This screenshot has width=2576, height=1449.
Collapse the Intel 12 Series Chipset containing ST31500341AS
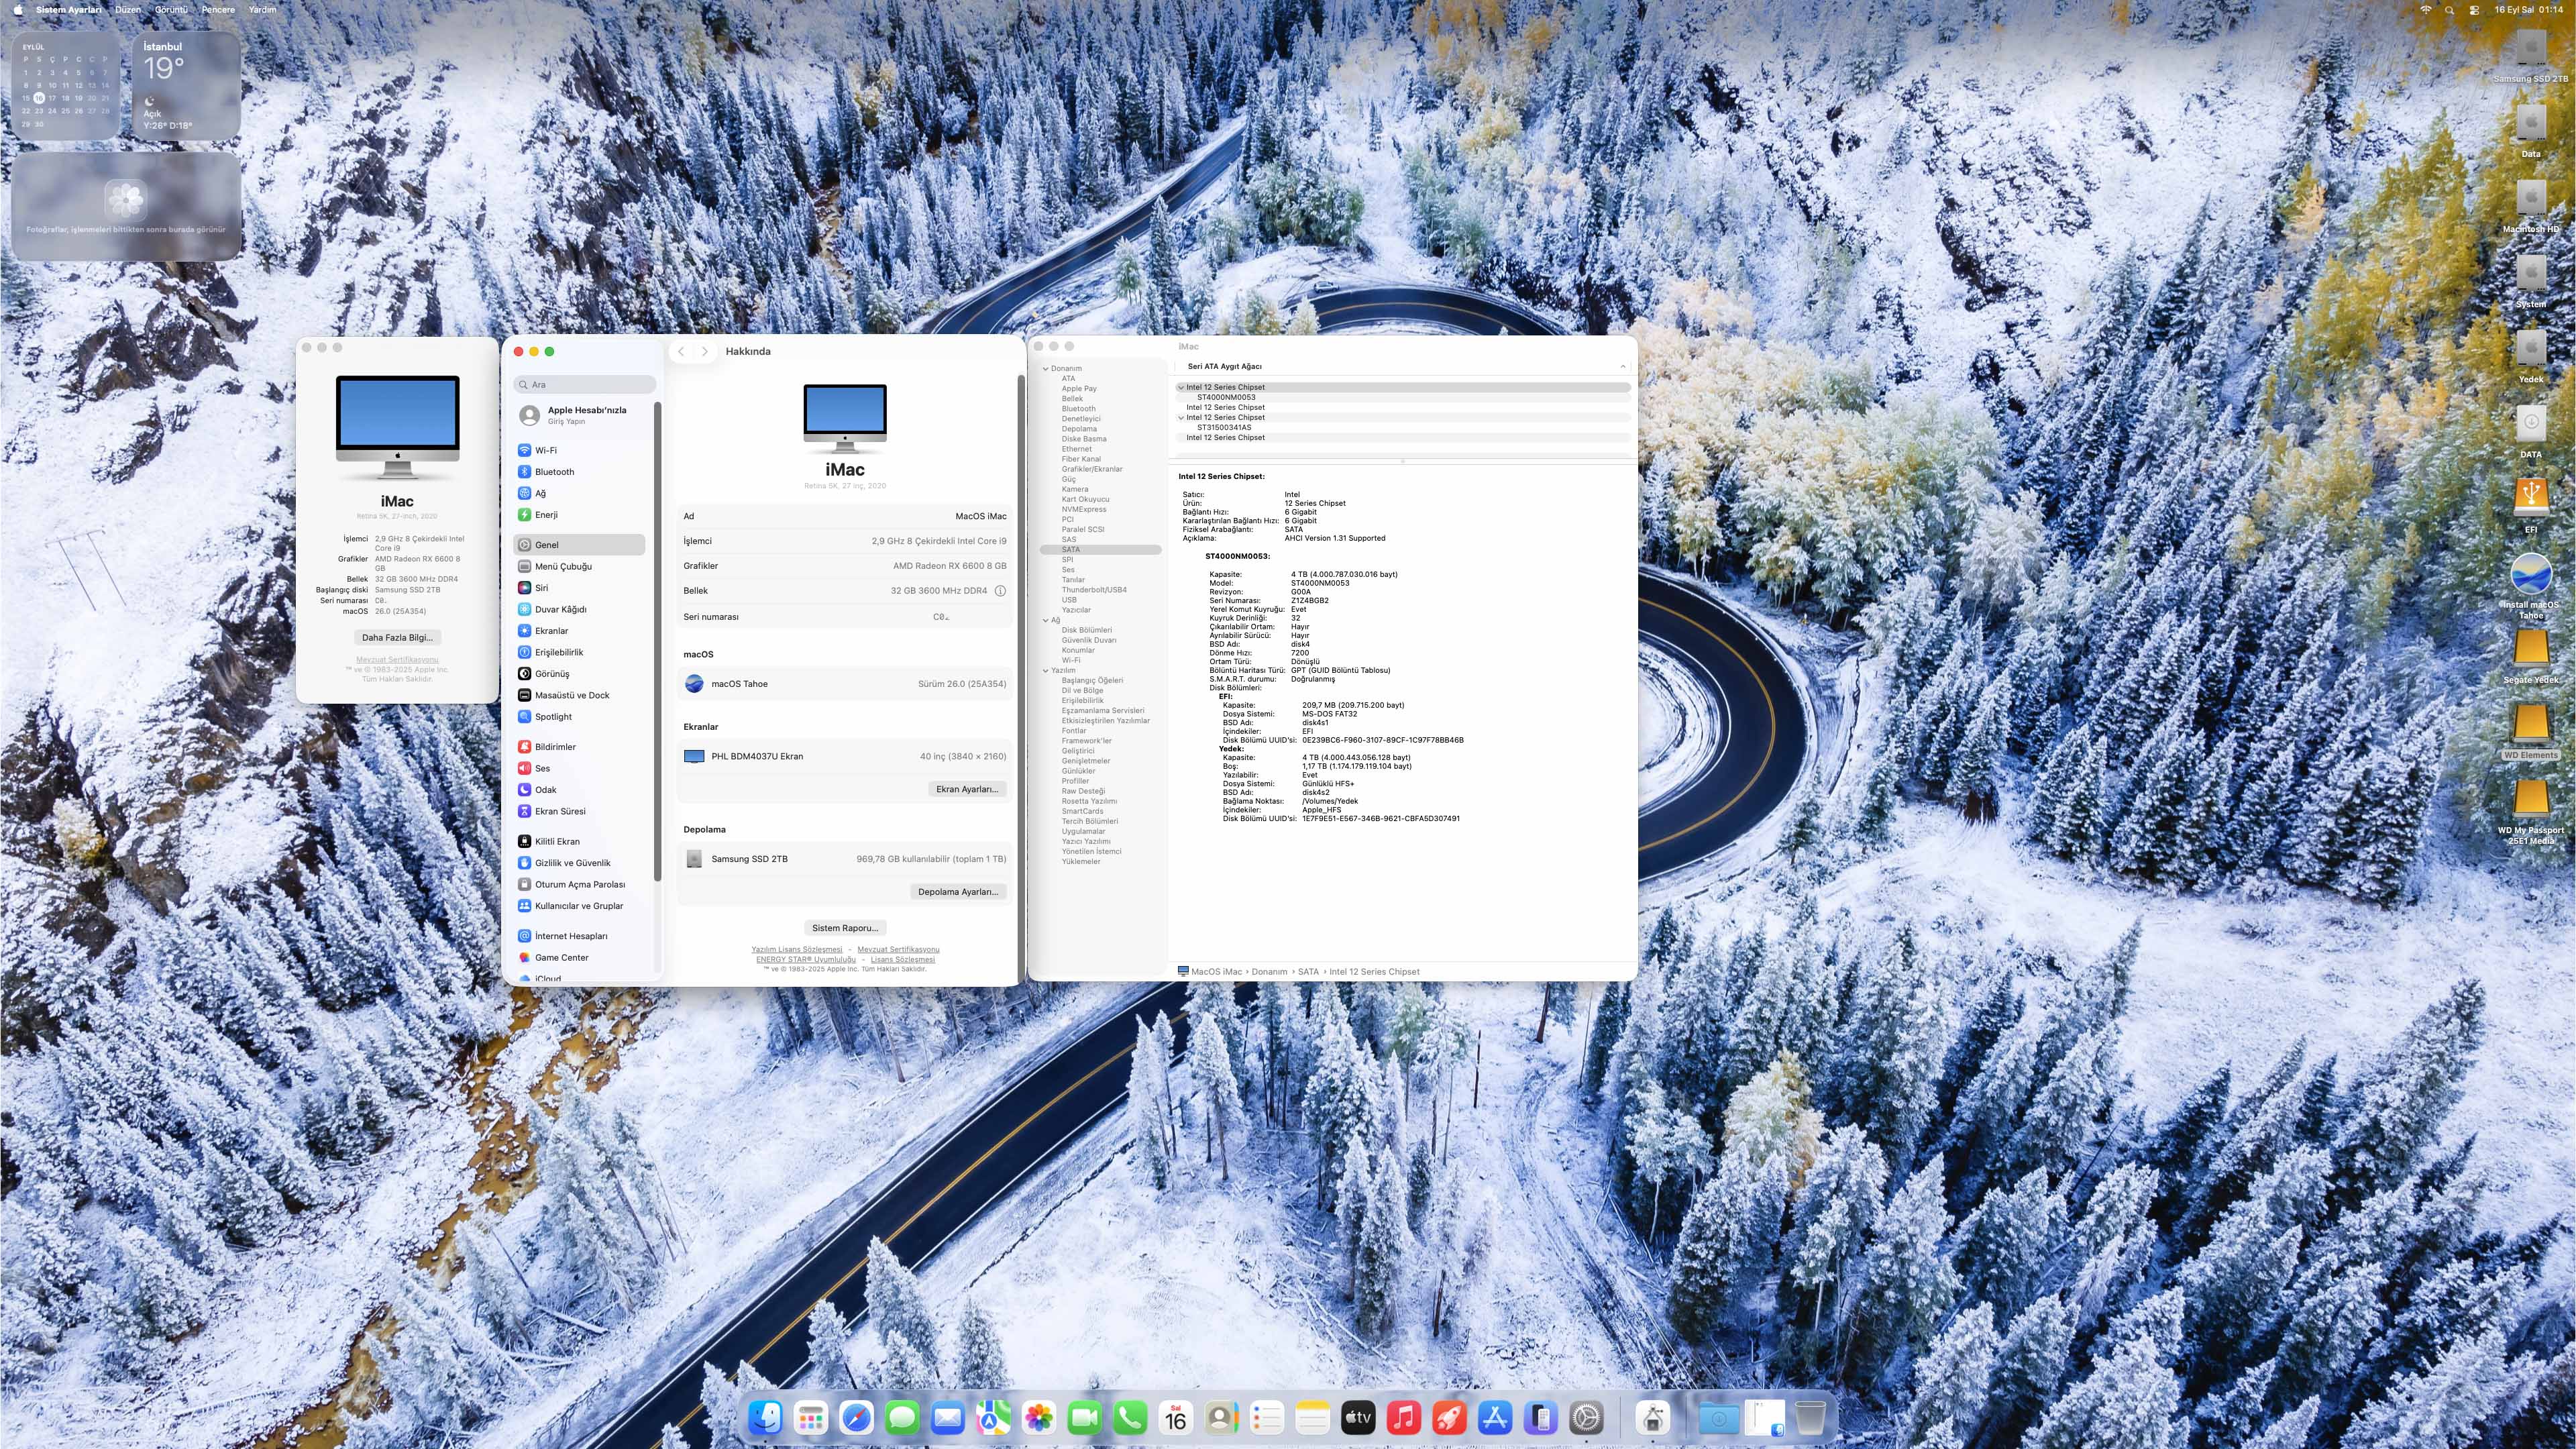[x=1181, y=418]
